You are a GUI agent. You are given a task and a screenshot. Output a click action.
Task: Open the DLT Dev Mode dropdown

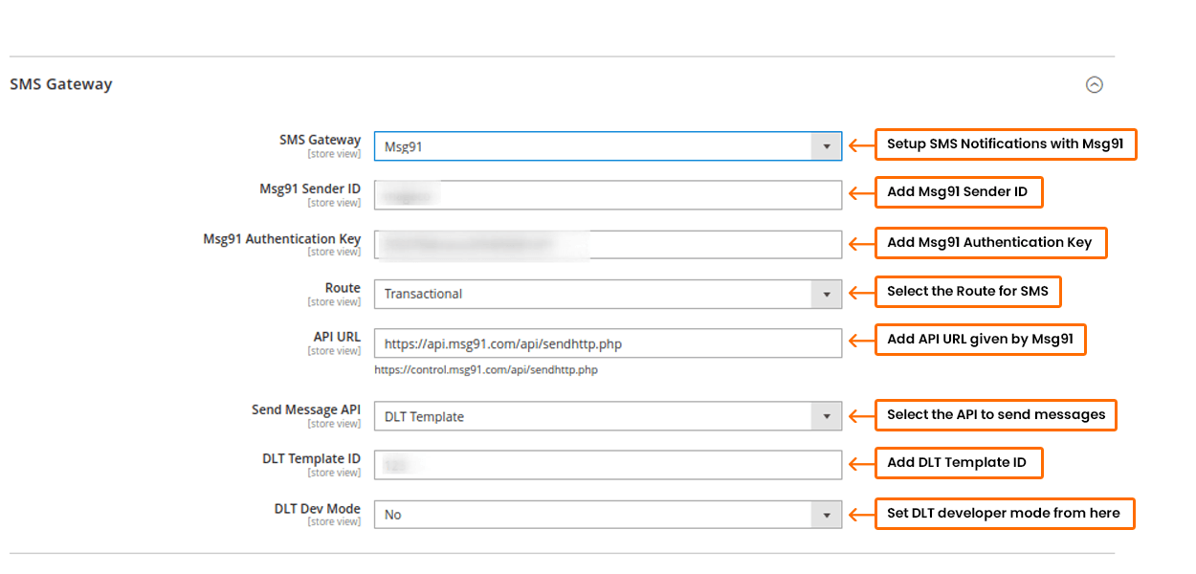tap(607, 514)
